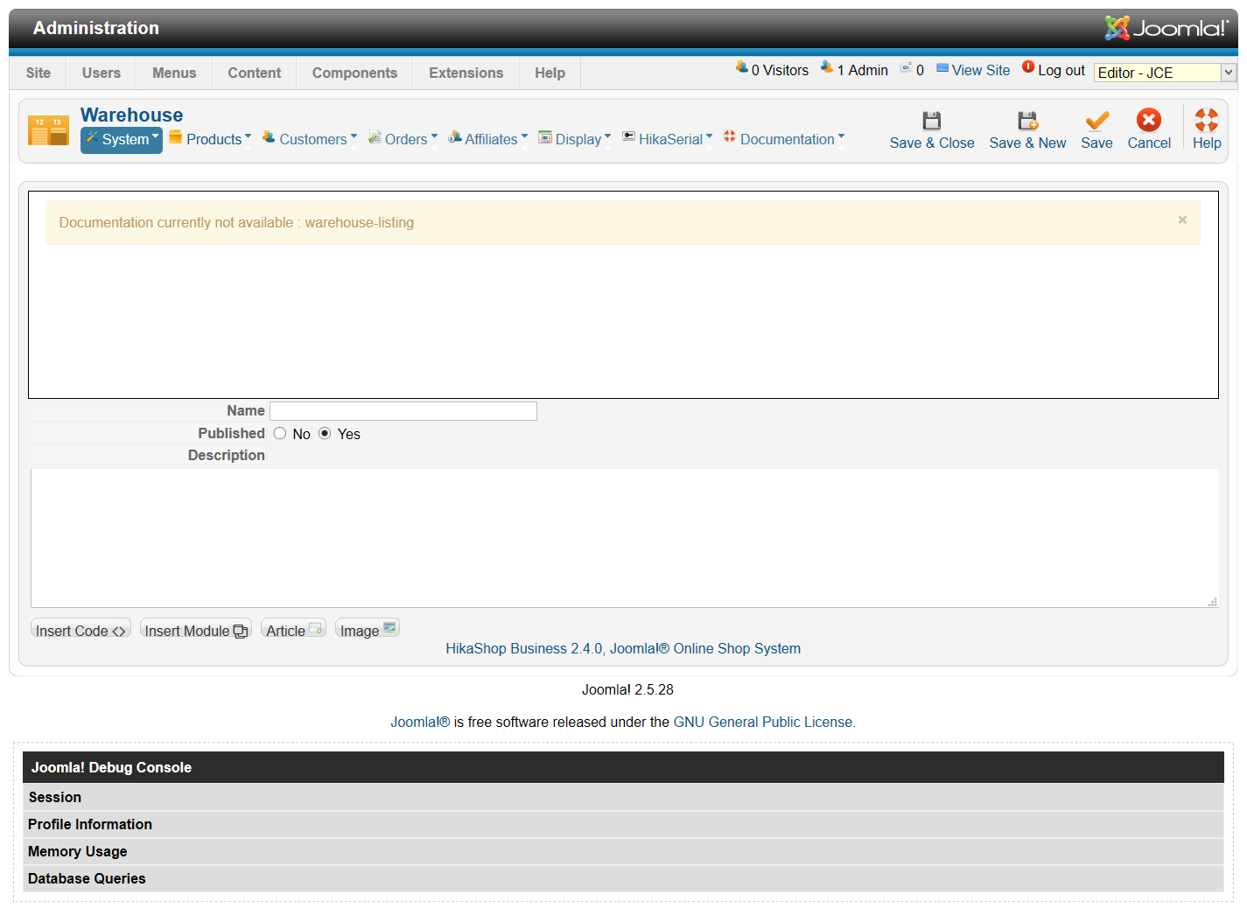The height and width of the screenshot is (922, 1247).
Task: Open the Extensions menu
Action: [x=466, y=73]
